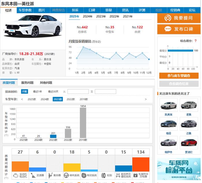Open the 车型参数 navigation tab
The width and height of the screenshot is (202, 183).
[25, 10]
